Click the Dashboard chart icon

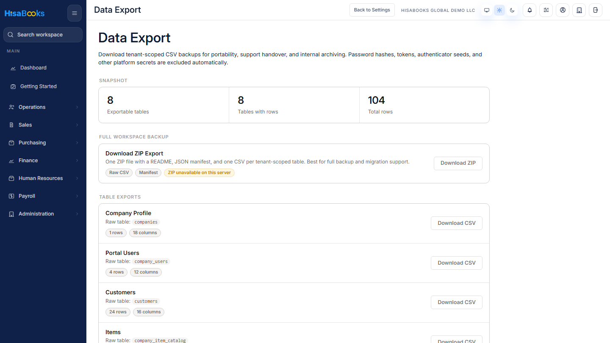click(13, 68)
